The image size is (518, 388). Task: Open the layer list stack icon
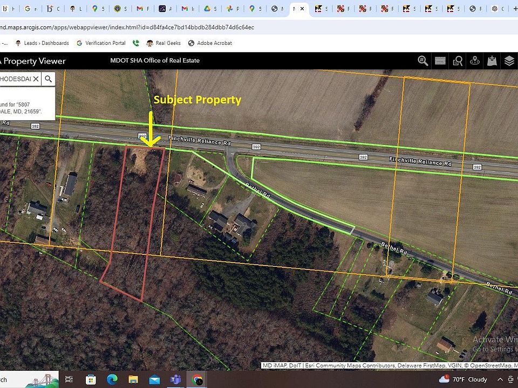pyautogui.click(x=509, y=61)
